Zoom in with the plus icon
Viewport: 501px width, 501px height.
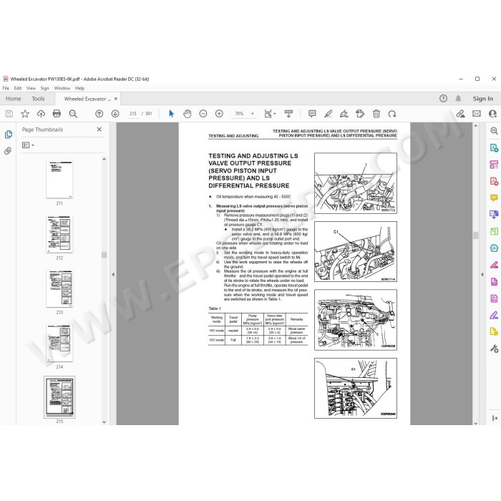[x=219, y=114]
